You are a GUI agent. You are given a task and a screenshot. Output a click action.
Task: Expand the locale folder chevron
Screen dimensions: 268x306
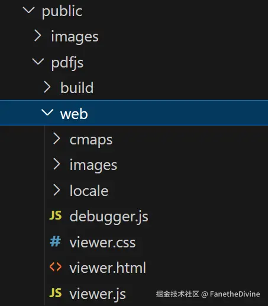point(56,190)
